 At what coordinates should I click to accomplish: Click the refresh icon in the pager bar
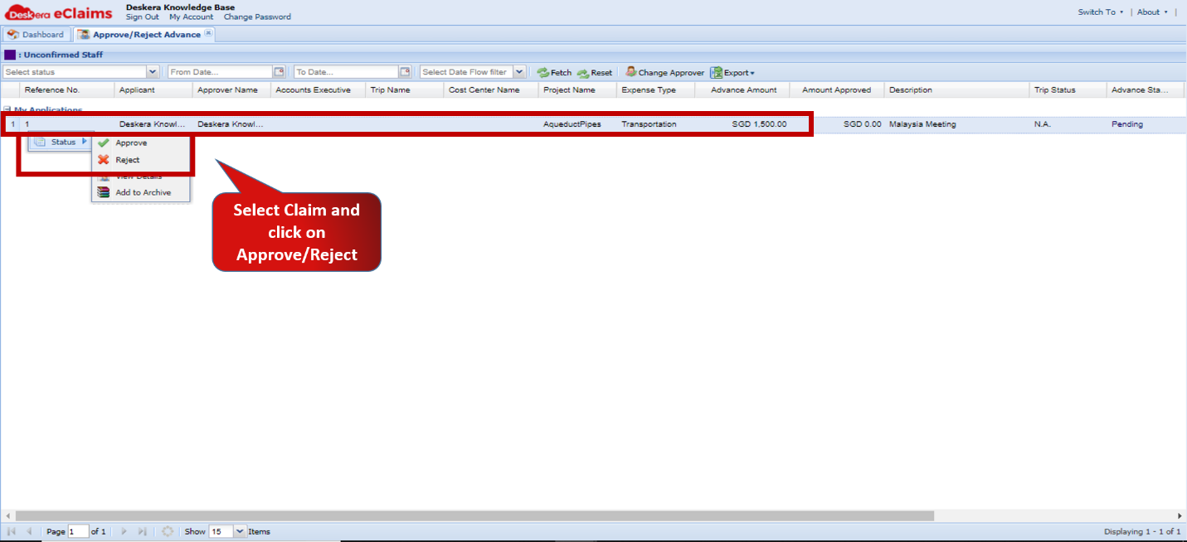[x=168, y=531]
